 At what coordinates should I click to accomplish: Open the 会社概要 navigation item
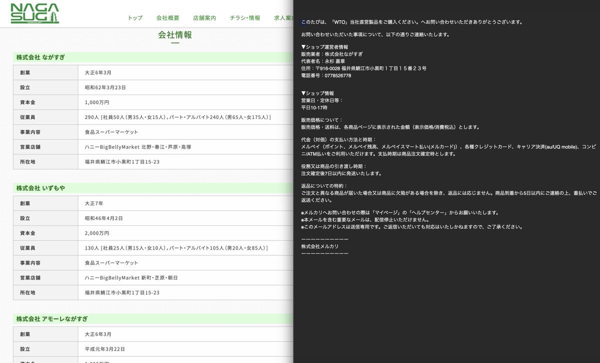click(x=167, y=18)
